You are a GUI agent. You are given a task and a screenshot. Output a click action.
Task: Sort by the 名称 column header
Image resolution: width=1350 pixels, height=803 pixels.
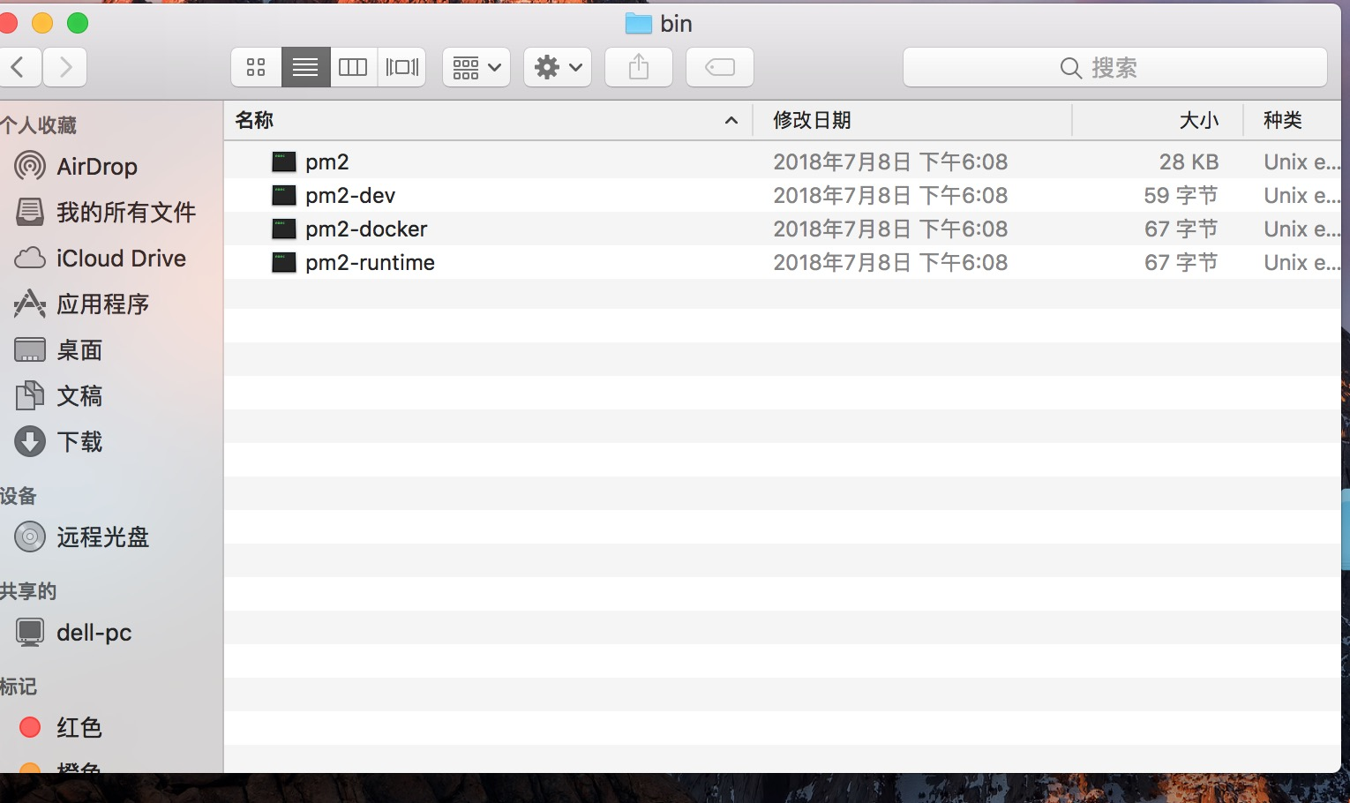pos(487,120)
